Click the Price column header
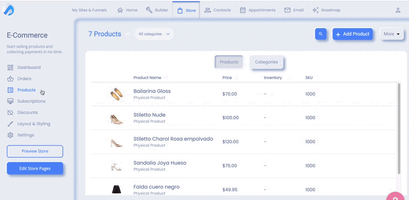 [227, 77]
